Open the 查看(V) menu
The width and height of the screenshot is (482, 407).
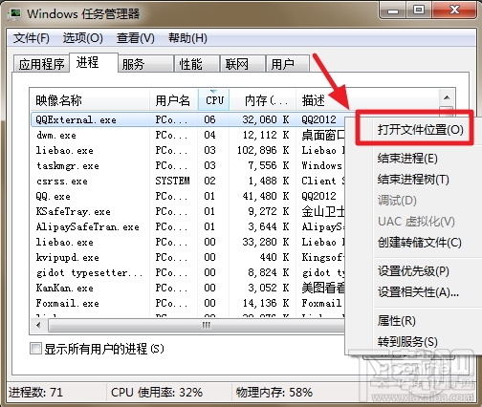coord(136,38)
